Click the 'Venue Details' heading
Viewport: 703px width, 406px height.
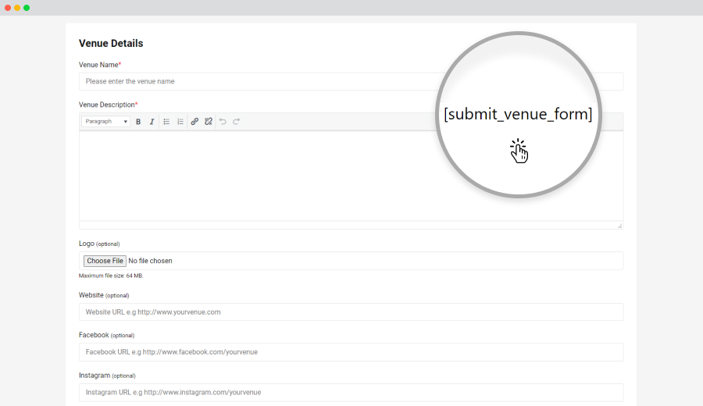[111, 44]
